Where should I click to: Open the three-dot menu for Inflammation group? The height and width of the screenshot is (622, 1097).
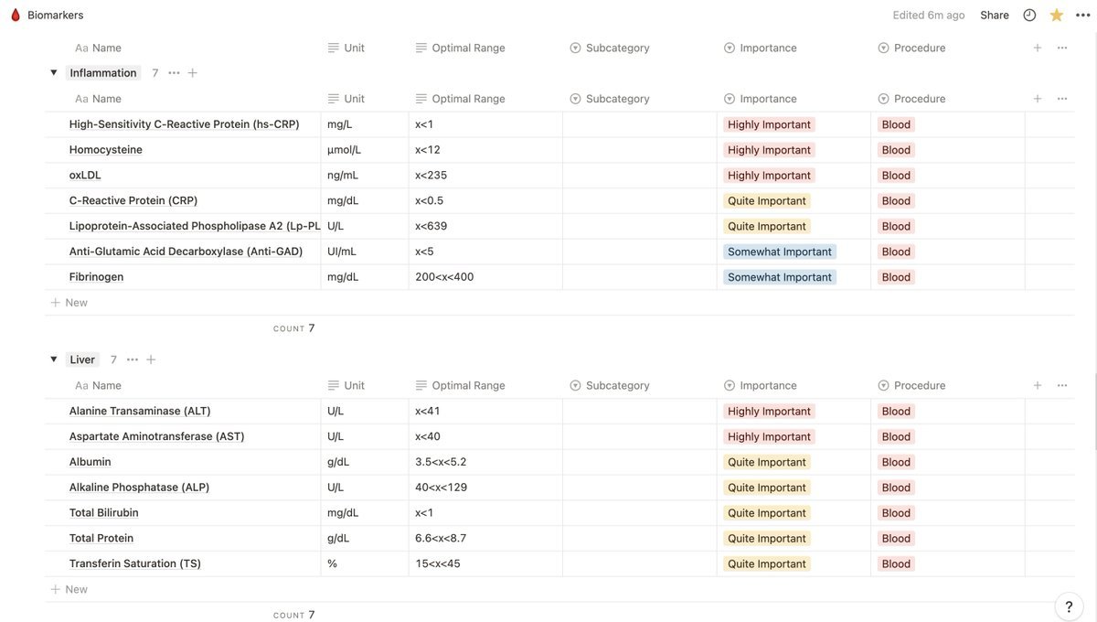click(x=174, y=73)
